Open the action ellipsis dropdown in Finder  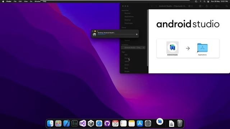click(x=217, y=6)
